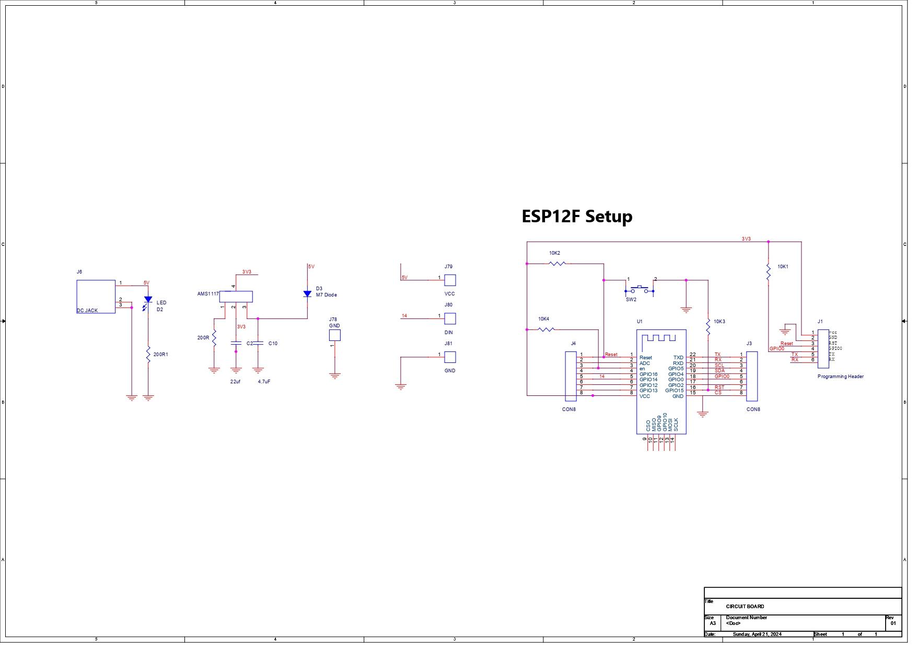Image resolution: width=917 pixels, height=649 pixels.
Task: Select the J3 CON8 connector
Action: (752, 377)
